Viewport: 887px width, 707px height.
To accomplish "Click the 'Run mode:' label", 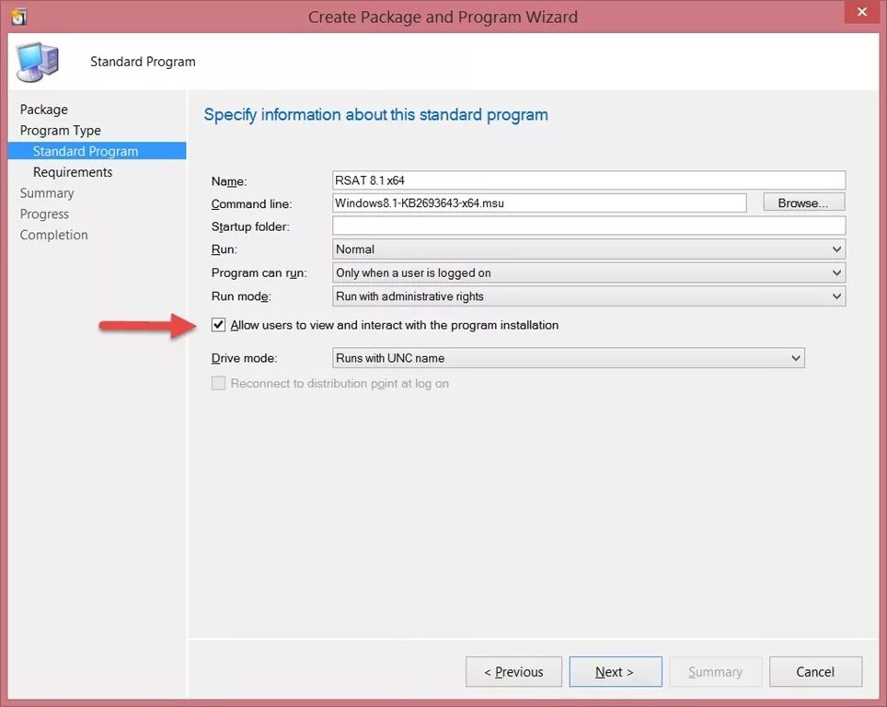I will (x=241, y=296).
